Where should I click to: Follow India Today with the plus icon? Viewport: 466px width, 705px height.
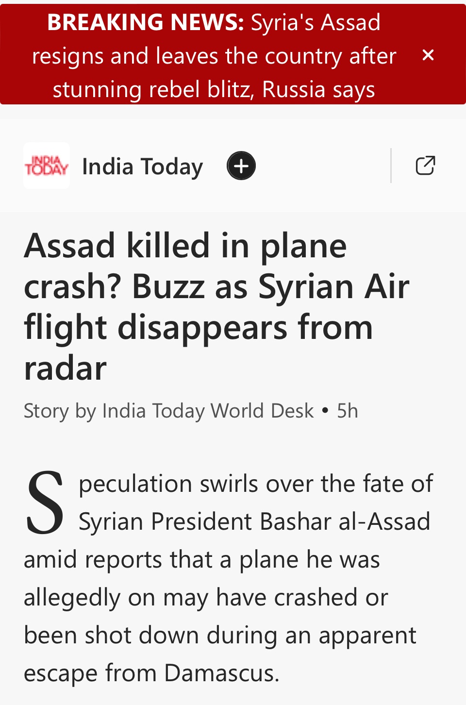(x=241, y=166)
